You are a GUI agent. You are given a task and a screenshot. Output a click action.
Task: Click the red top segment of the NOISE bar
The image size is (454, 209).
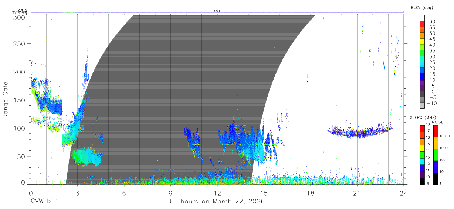(x=436, y=131)
